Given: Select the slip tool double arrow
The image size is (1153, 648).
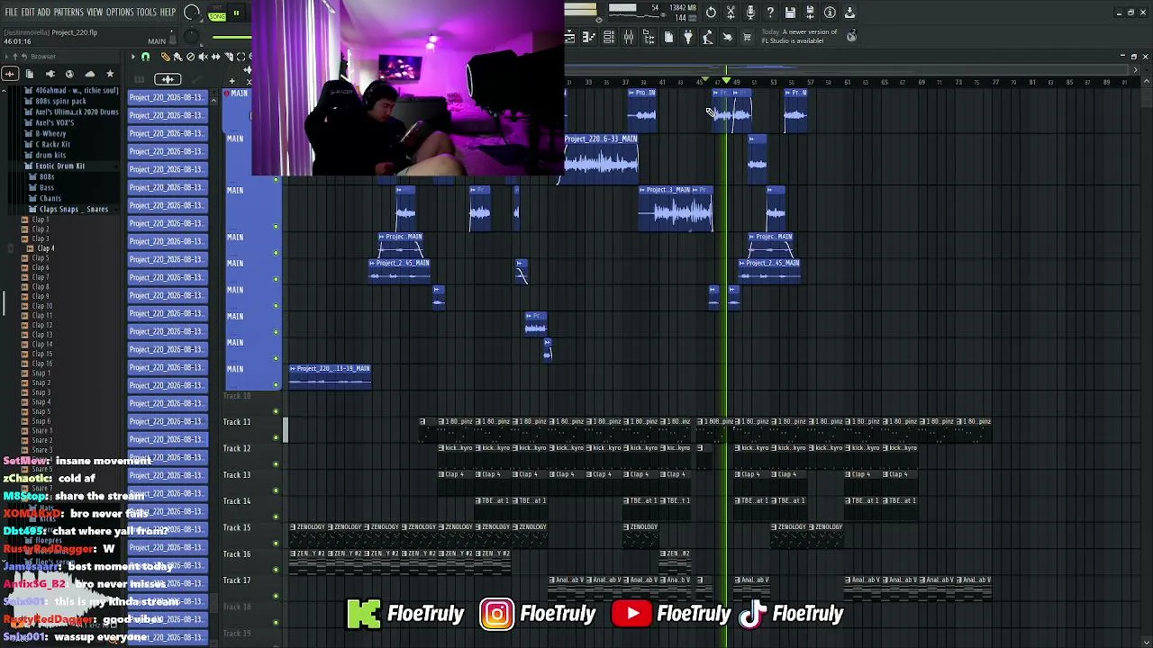Looking at the screenshot, I should 215,57.
